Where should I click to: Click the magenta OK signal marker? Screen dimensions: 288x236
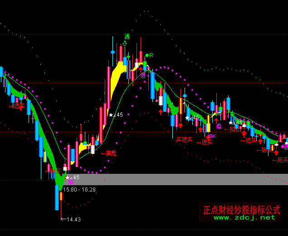tap(212, 136)
